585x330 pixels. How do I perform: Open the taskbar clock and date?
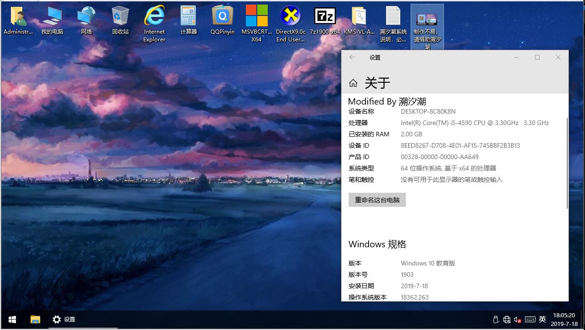[x=564, y=320]
